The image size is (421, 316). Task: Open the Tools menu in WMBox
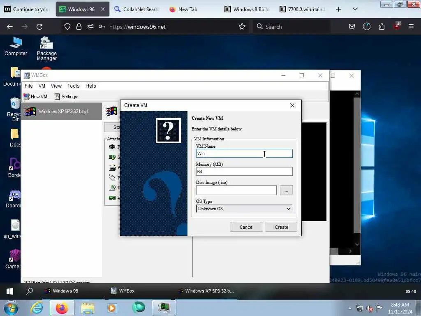73,86
